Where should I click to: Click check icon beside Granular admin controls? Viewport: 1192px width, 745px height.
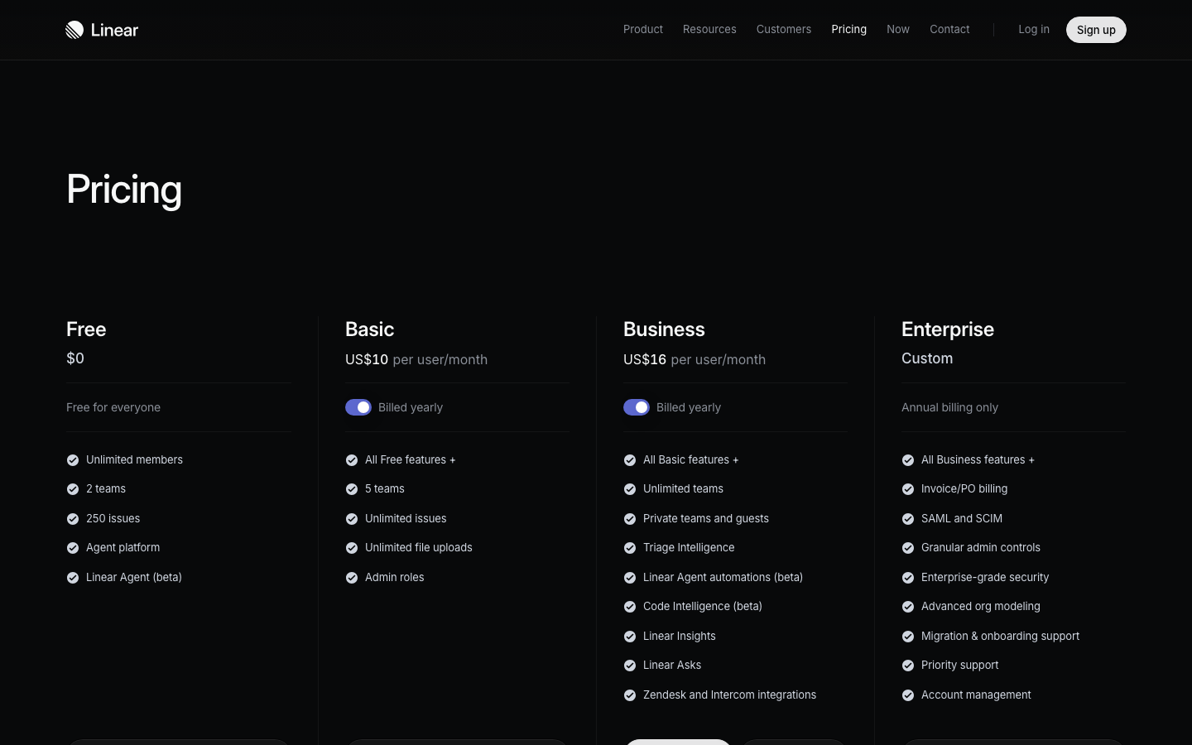pos(908,548)
